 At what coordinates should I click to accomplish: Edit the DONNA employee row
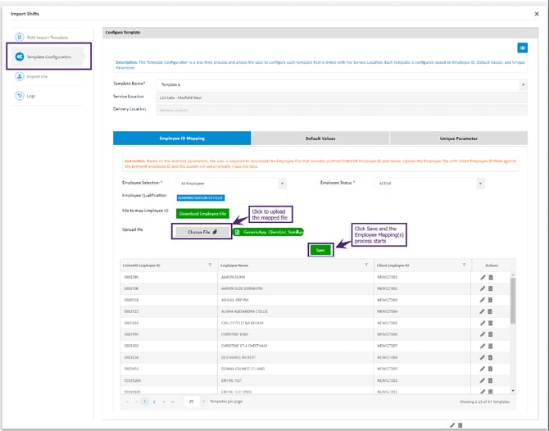click(483, 369)
